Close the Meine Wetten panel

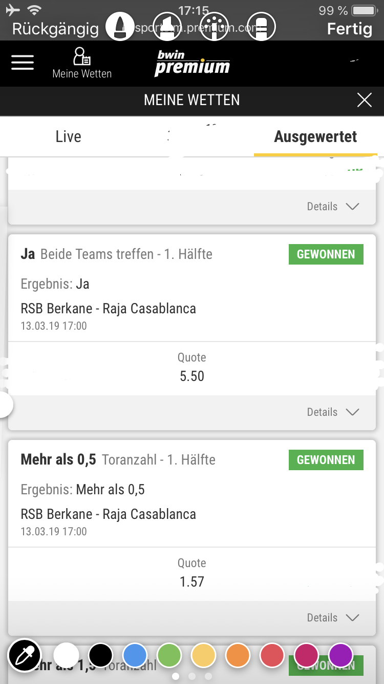(x=364, y=100)
